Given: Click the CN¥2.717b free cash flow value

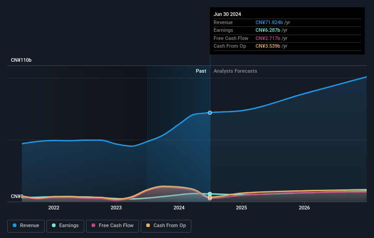Looking at the screenshot, I should [x=268, y=38].
